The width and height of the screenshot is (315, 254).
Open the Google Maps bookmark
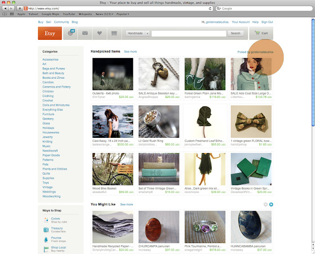[x=50, y=14]
